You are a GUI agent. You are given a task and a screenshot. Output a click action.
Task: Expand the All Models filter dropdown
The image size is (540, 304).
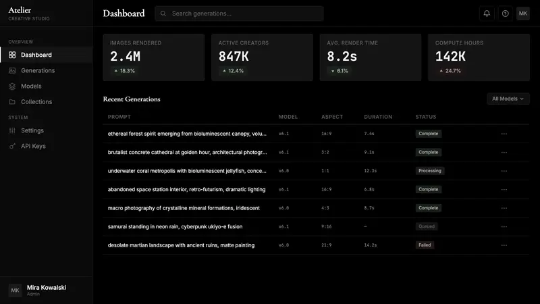508,99
